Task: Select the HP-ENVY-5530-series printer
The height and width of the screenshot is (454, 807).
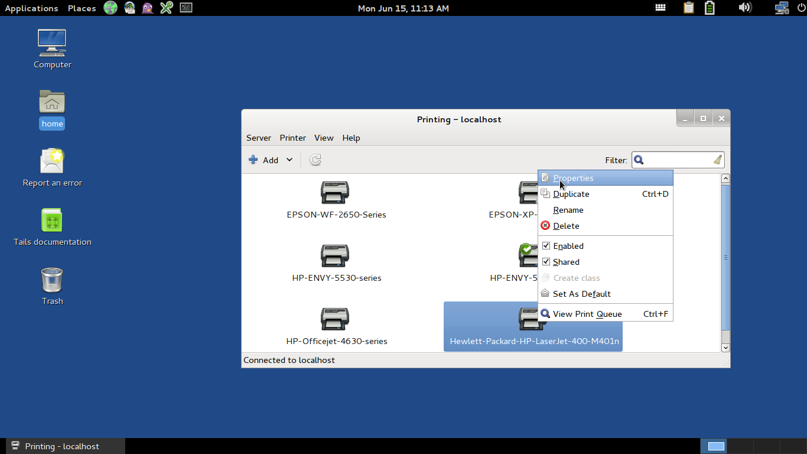Action: (x=336, y=264)
